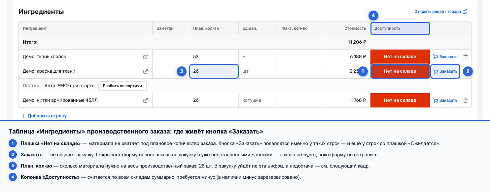490x192 pixels.
Task: Click the Факт. кол-во cell for краска для ткани
Action: tap(302, 71)
